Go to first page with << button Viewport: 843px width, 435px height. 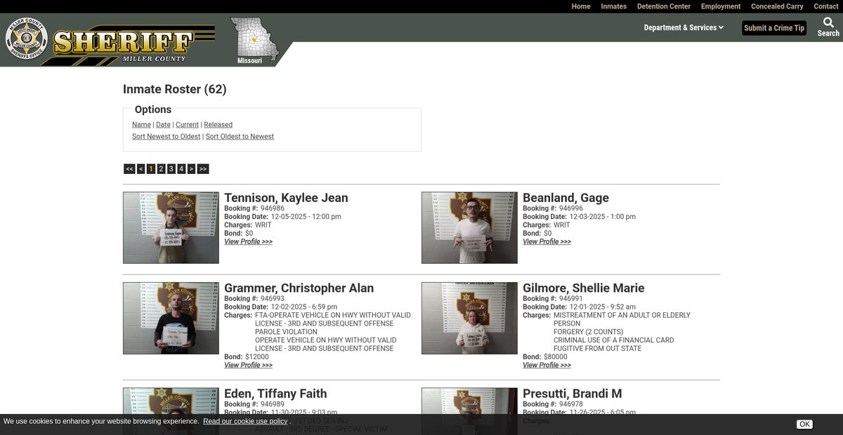tap(129, 169)
